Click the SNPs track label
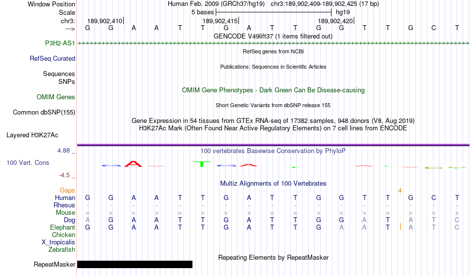Image resolution: width=470 pixels, height=276 pixels. [x=67, y=81]
